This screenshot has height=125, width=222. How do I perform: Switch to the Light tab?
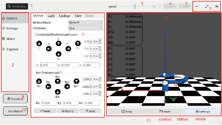pyautogui.click(x=51, y=16)
